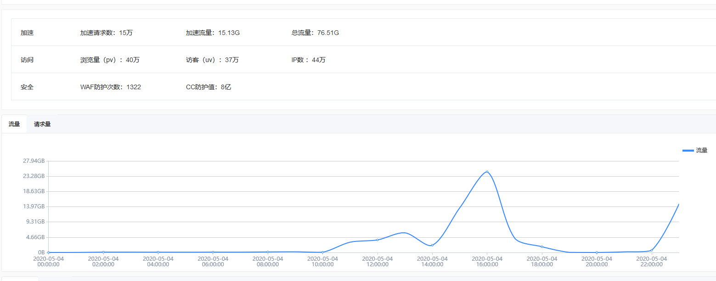Viewport: 716px width, 281px height.
Task: Click the 加速流量 15.13G statistic
Action: [213, 33]
